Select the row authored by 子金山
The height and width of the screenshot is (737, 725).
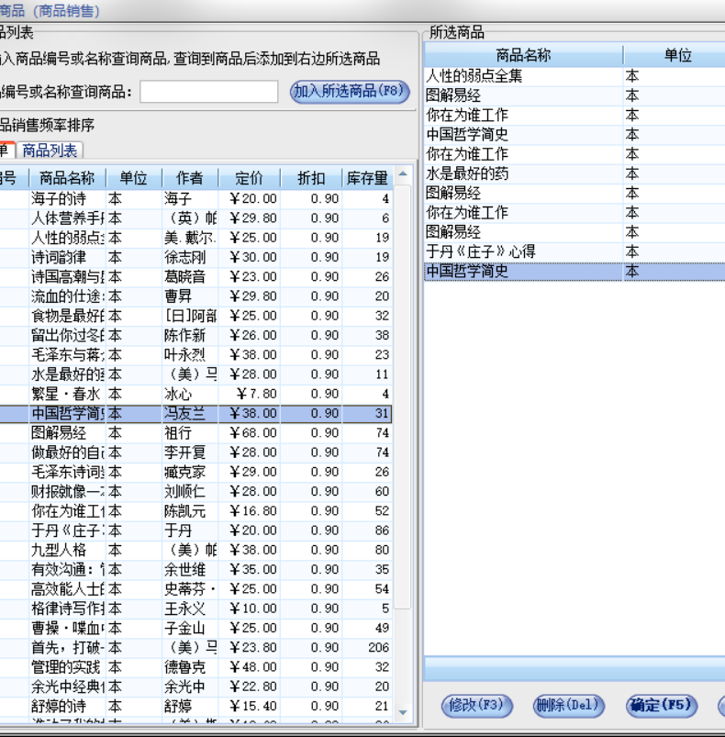[195, 628]
